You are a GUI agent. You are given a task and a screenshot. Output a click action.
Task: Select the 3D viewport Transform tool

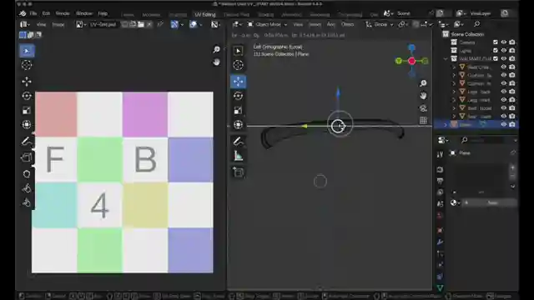point(238,124)
